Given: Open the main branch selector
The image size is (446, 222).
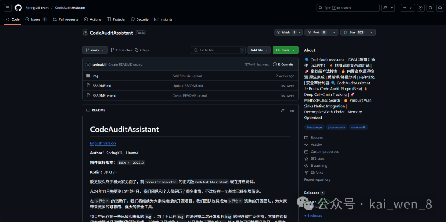Looking at the screenshot, I should pyautogui.click(x=95, y=50).
